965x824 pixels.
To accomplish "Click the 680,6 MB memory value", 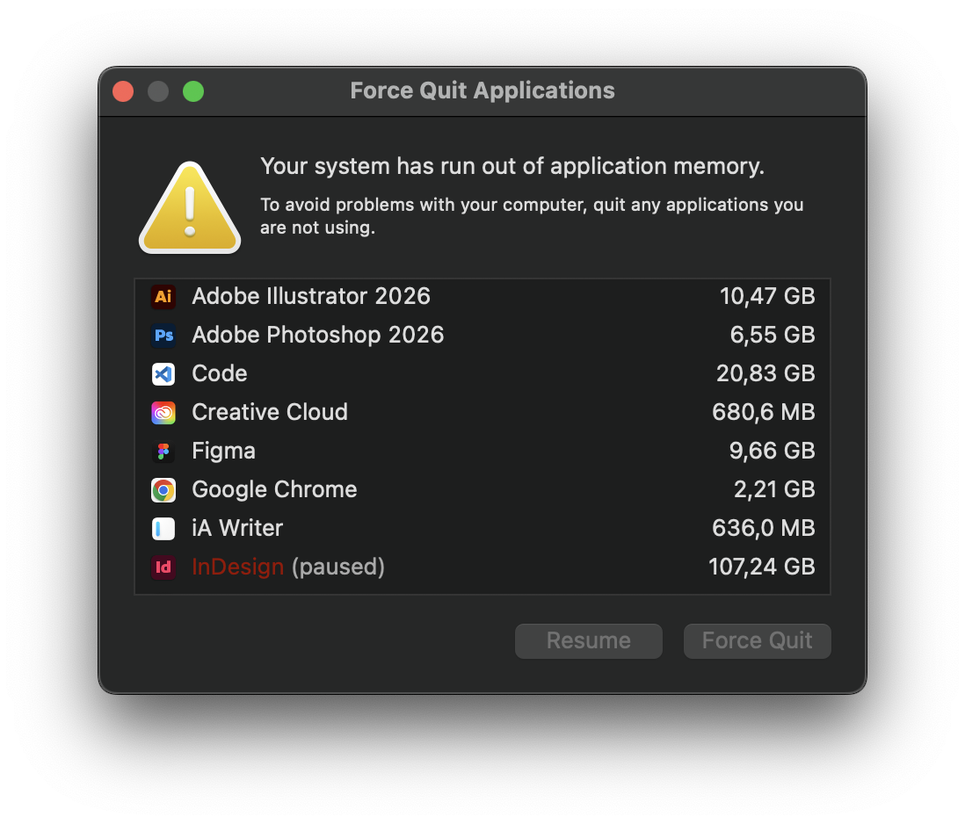I will click(x=763, y=413).
